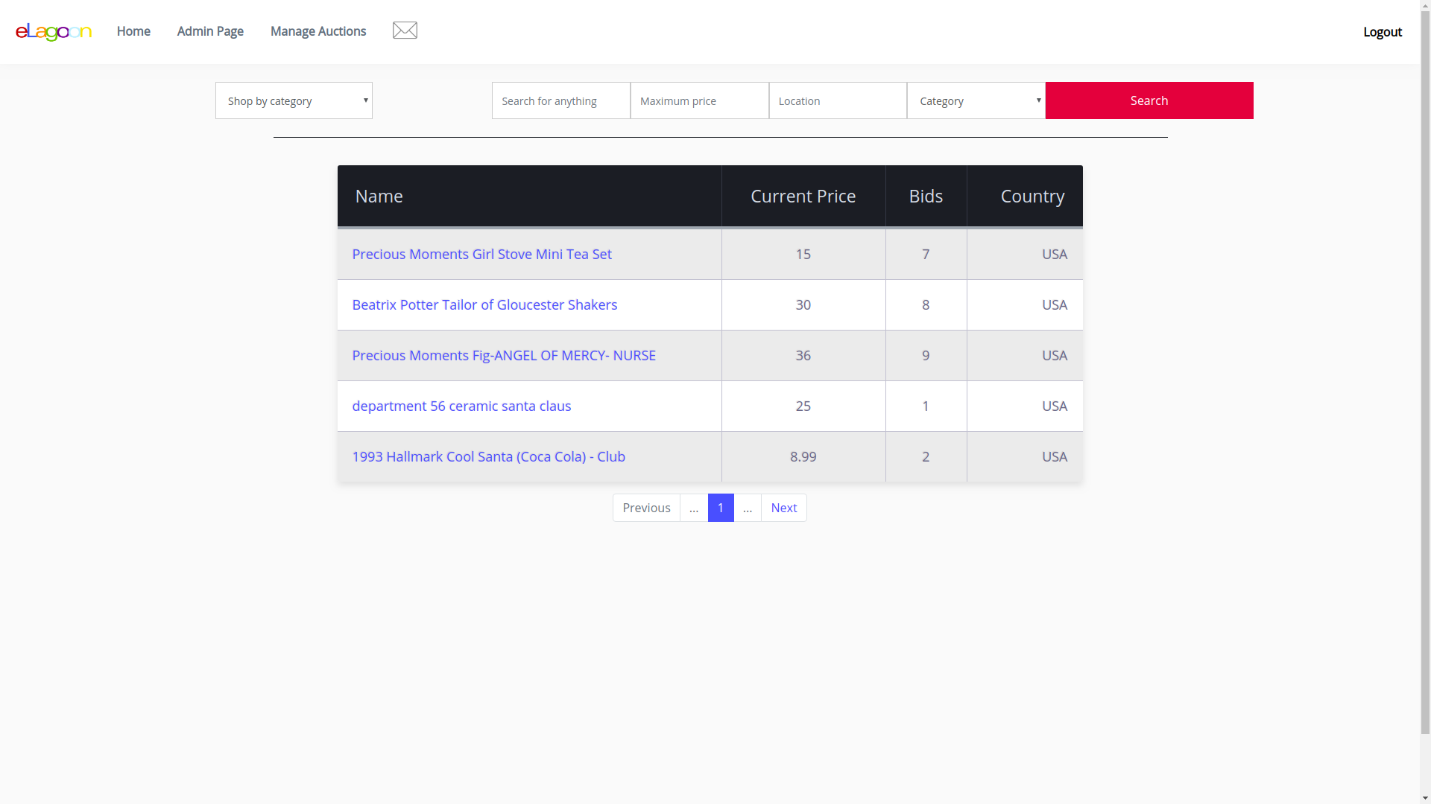This screenshot has width=1431, height=804.
Task: Open Manage Auctions from navigation
Action: coord(318,31)
